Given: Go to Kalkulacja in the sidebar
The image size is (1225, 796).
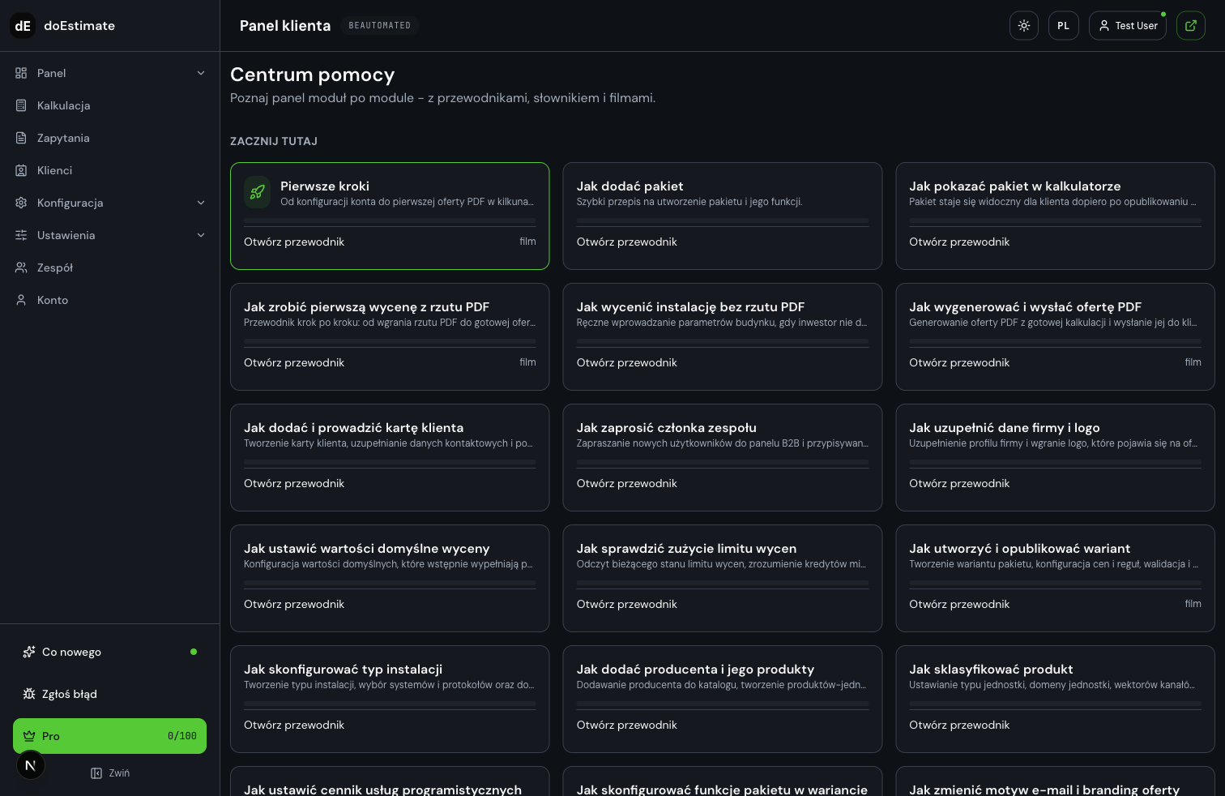Looking at the screenshot, I should [110, 105].
